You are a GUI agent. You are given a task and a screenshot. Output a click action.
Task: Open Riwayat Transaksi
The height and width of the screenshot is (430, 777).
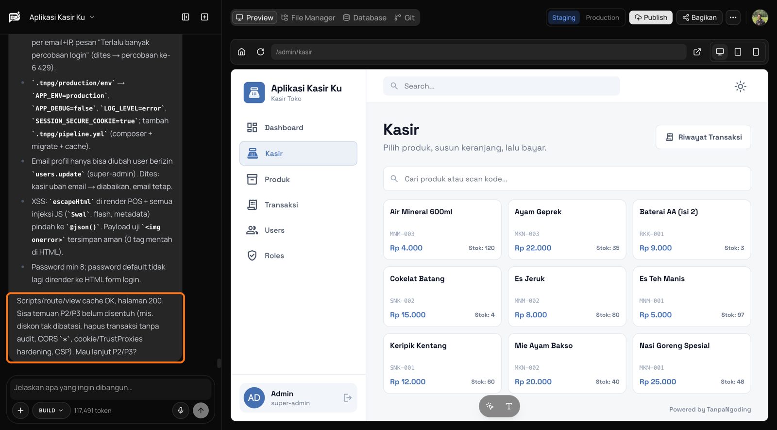pos(703,137)
